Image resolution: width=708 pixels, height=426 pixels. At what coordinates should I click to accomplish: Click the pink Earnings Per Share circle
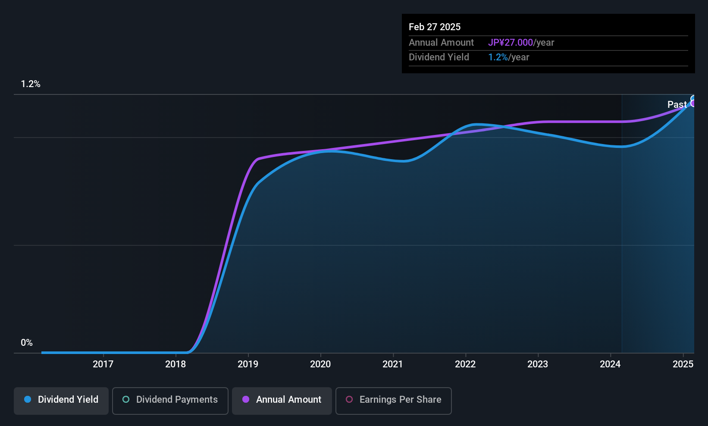click(349, 399)
